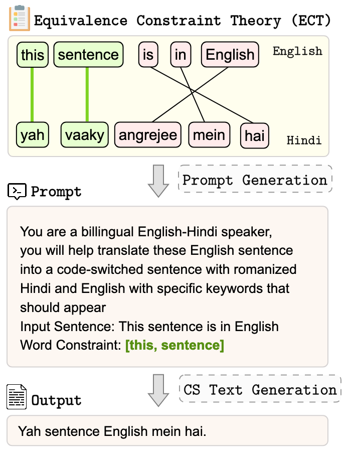This screenshot has width=350, height=455.
Task: Click the 'Equivalence Constraint Theory (ECT)' heading
Action: (x=183, y=21)
